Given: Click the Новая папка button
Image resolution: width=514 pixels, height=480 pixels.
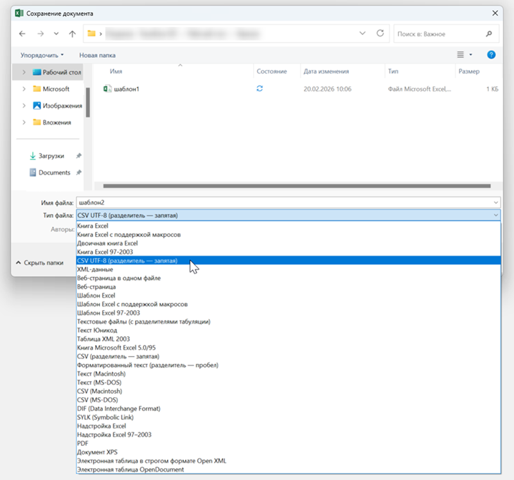Looking at the screenshot, I should (x=97, y=55).
